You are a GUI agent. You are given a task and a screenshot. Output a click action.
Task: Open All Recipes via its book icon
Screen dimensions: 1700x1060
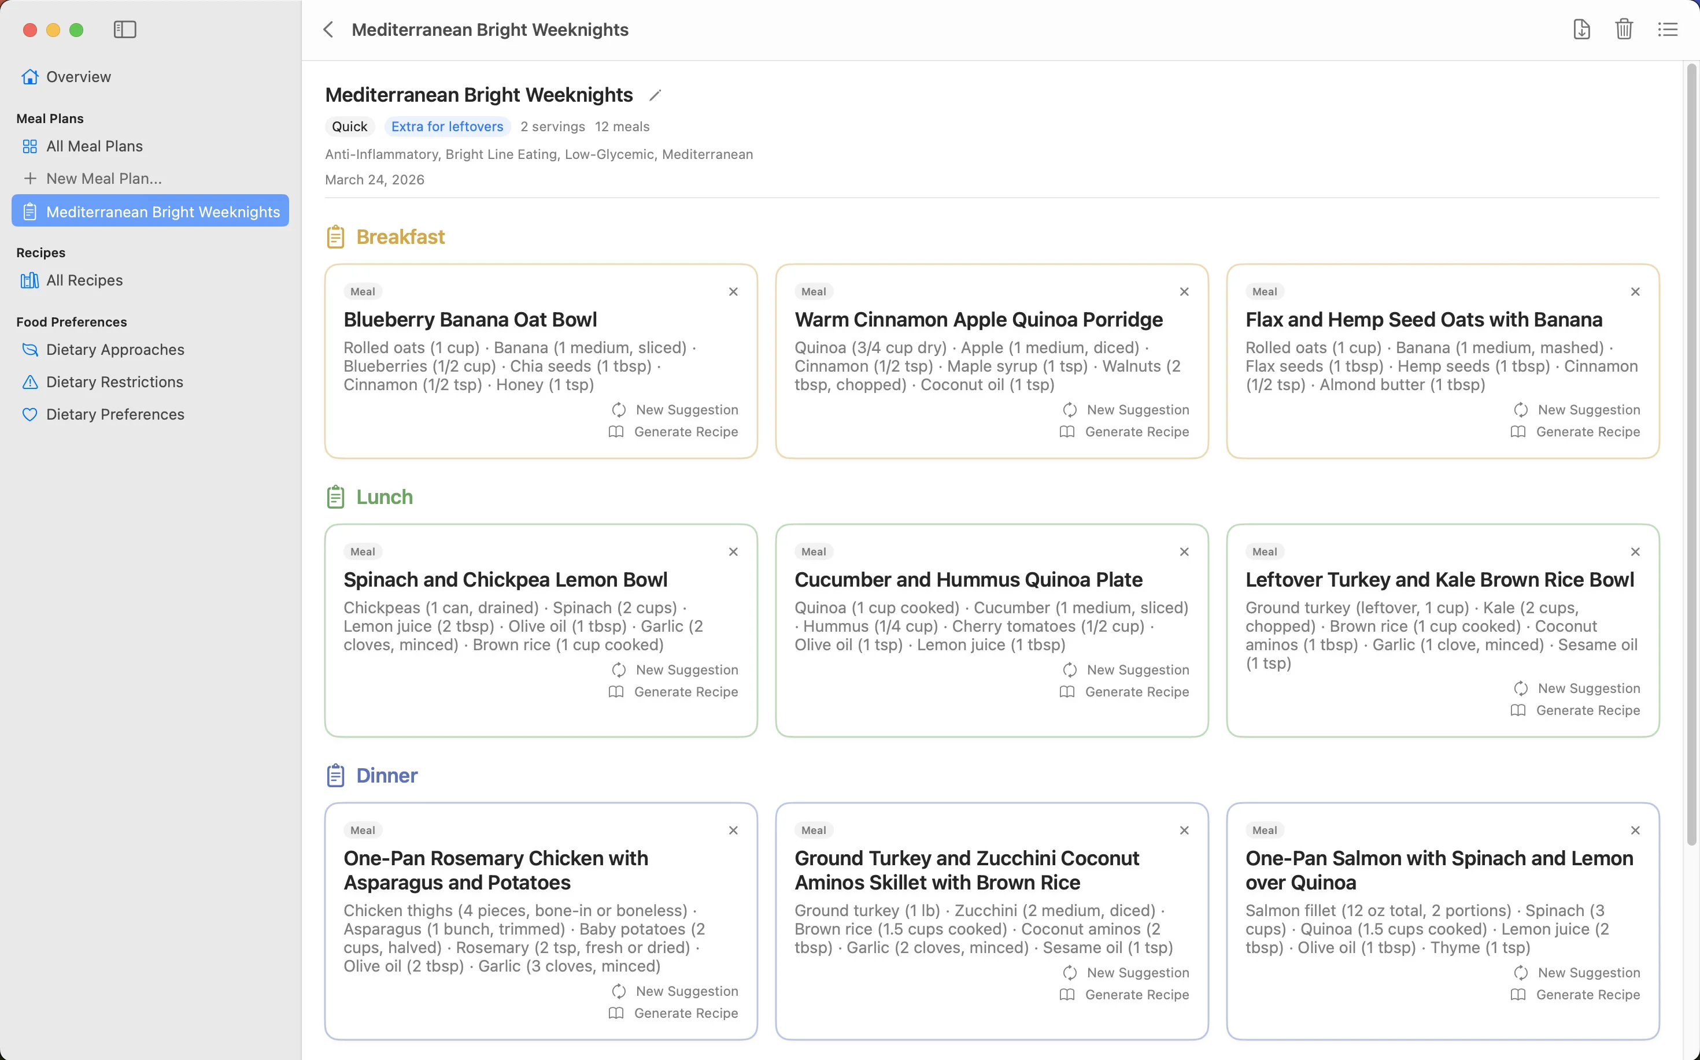(x=29, y=280)
